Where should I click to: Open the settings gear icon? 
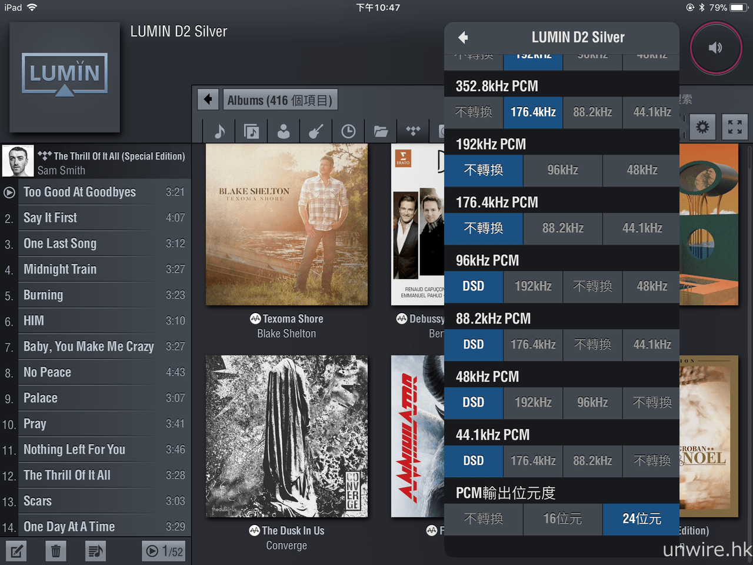pos(702,127)
